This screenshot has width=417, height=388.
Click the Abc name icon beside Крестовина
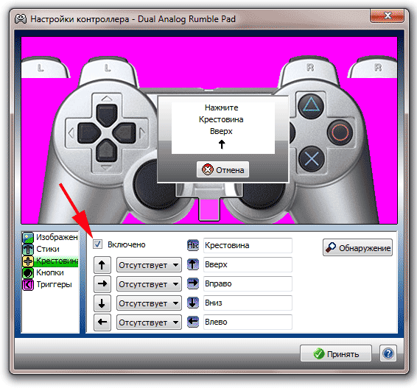point(193,245)
